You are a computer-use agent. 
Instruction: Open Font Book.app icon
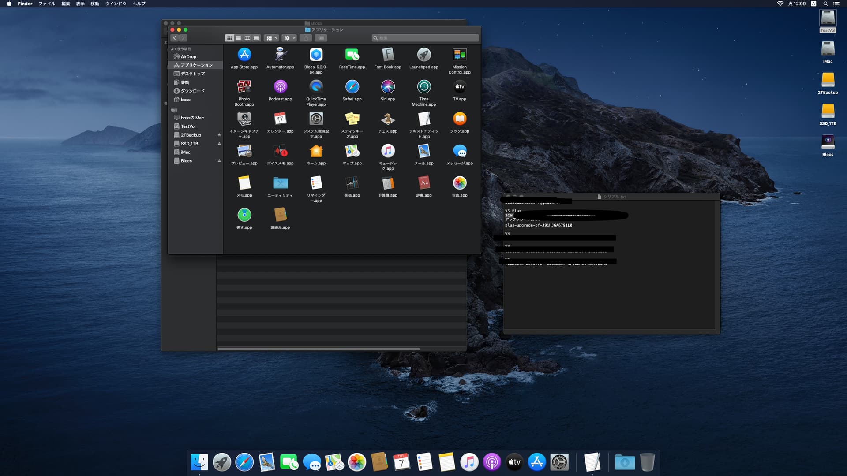(388, 55)
